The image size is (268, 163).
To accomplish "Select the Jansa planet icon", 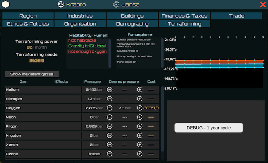I will [116, 5].
